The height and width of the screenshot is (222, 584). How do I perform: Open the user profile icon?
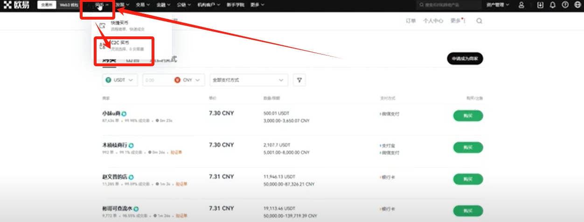point(521,5)
